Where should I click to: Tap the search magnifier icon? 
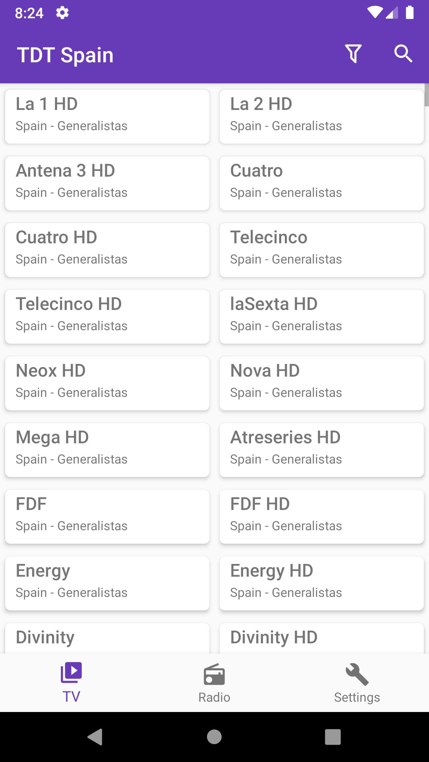(403, 54)
